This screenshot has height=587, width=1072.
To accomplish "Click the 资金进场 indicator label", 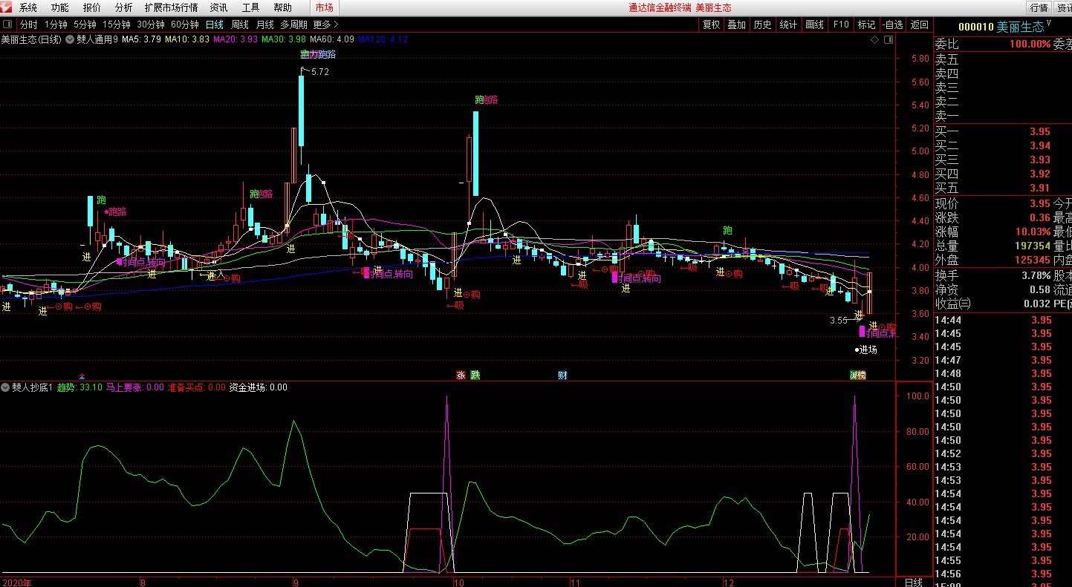I will tap(258, 387).
